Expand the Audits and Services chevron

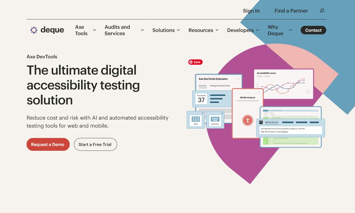pyautogui.click(x=142, y=30)
